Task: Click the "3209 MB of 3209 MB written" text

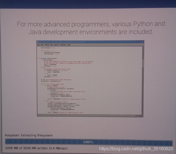Action: (x=26, y=148)
